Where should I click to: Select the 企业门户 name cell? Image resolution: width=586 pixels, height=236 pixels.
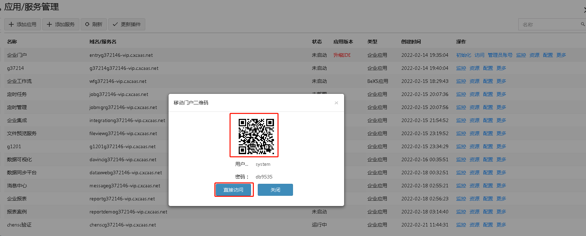(x=17, y=55)
